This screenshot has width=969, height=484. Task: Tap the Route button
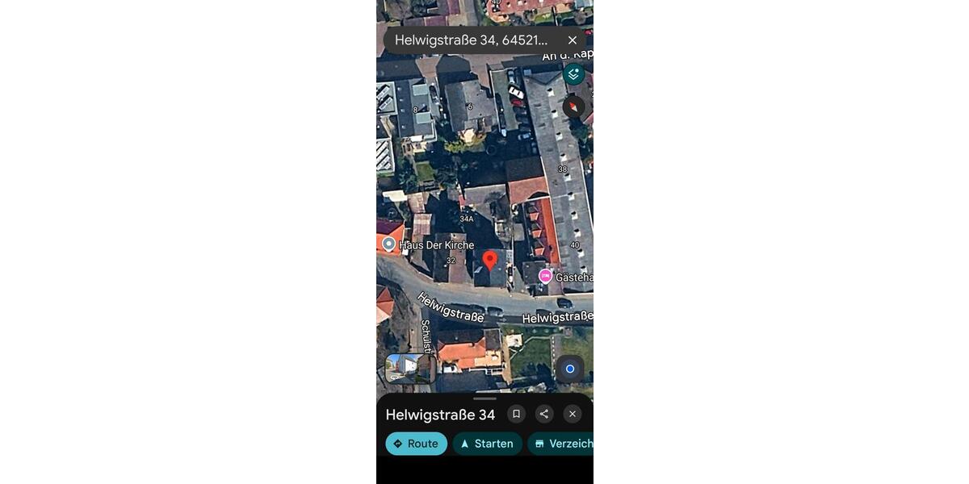point(416,444)
